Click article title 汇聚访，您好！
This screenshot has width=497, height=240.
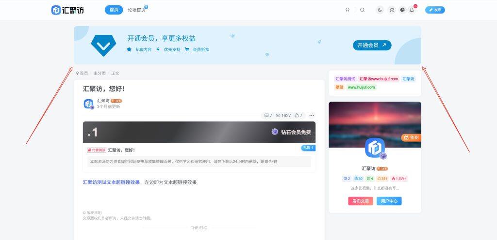tap(104, 89)
